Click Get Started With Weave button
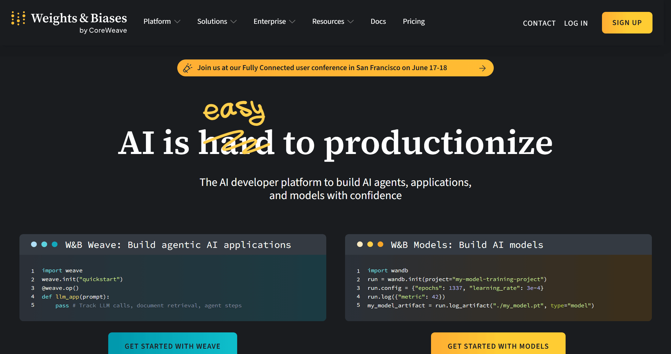Image resolution: width=671 pixels, height=354 pixels. (173, 345)
